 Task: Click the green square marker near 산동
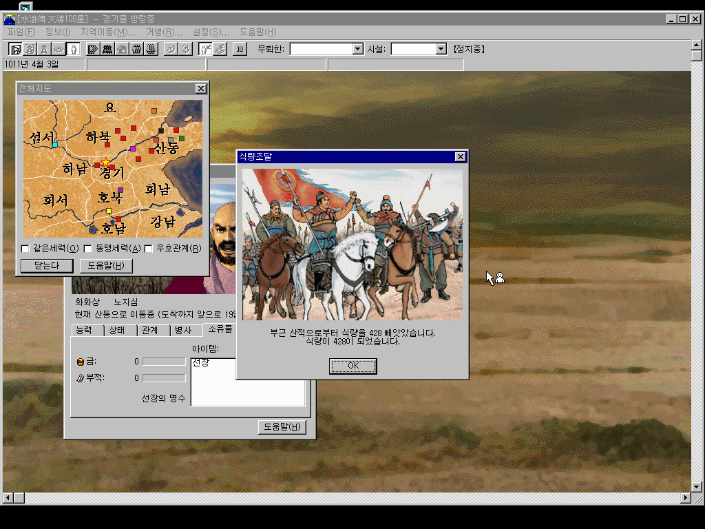(x=182, y=138)
